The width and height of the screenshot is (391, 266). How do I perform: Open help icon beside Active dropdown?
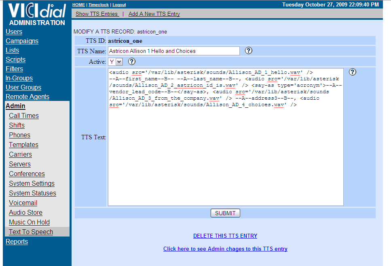(x=132, y=61)
